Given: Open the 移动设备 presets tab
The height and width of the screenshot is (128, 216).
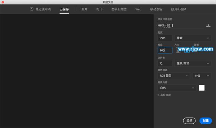Looking at the screenshot, I should [156, 9].
